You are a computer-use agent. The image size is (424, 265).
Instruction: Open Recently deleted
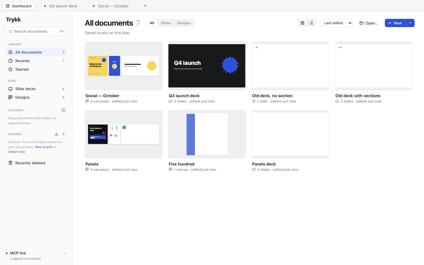point(36,163)
